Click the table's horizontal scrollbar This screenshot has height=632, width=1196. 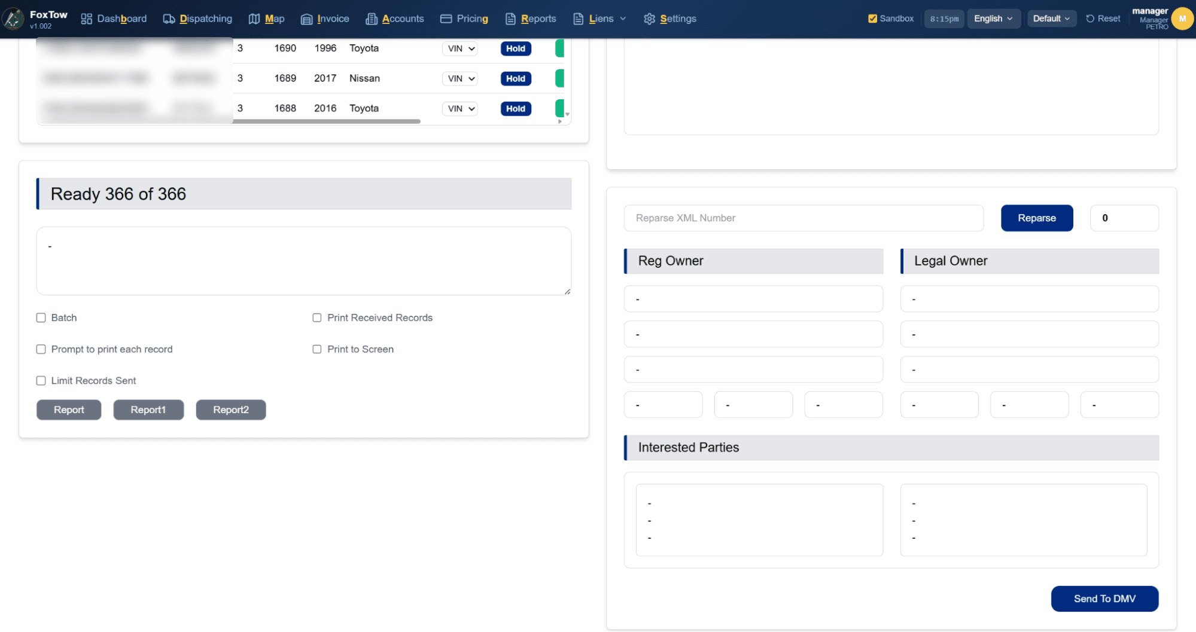coord(327,121)
